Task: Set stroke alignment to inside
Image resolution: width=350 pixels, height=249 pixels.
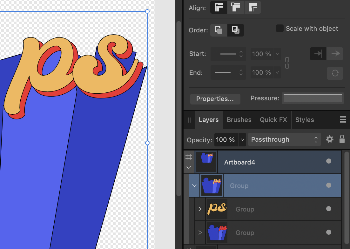Action: [x=236, y=8]
